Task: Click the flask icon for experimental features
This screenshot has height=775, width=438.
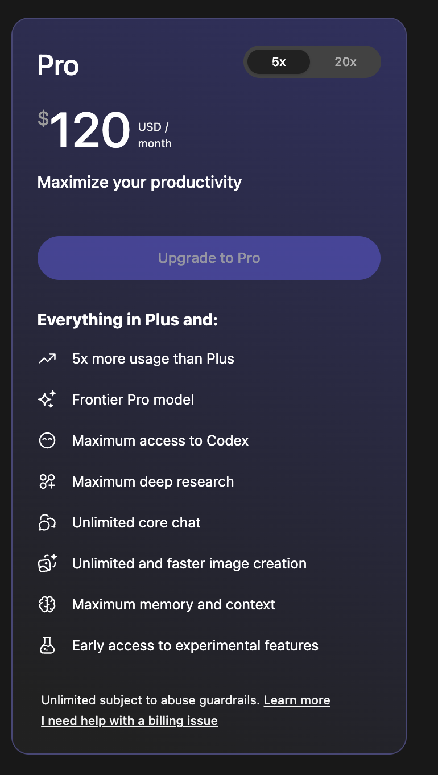Action: [47, 645]
